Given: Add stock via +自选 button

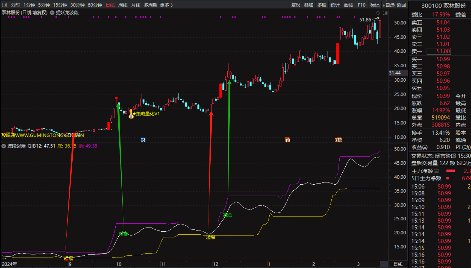Looking at the screenshot, I should pos(388,5).
